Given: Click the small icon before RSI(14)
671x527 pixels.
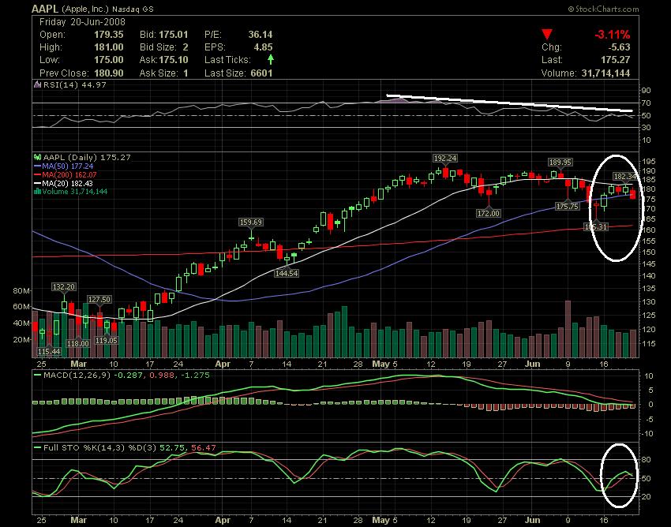Looking at the screenshot, I should point(37,84).
